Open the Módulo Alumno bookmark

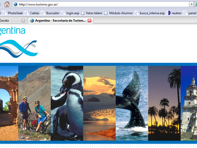pos(118,13)
